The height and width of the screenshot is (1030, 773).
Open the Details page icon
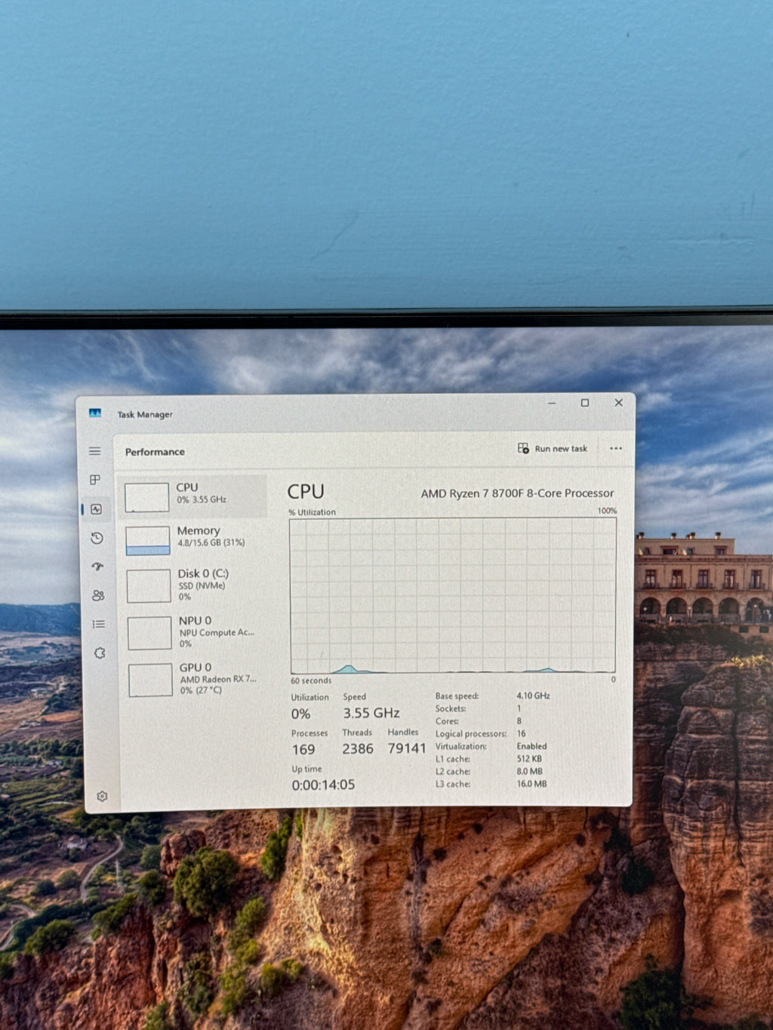[99, 624]
